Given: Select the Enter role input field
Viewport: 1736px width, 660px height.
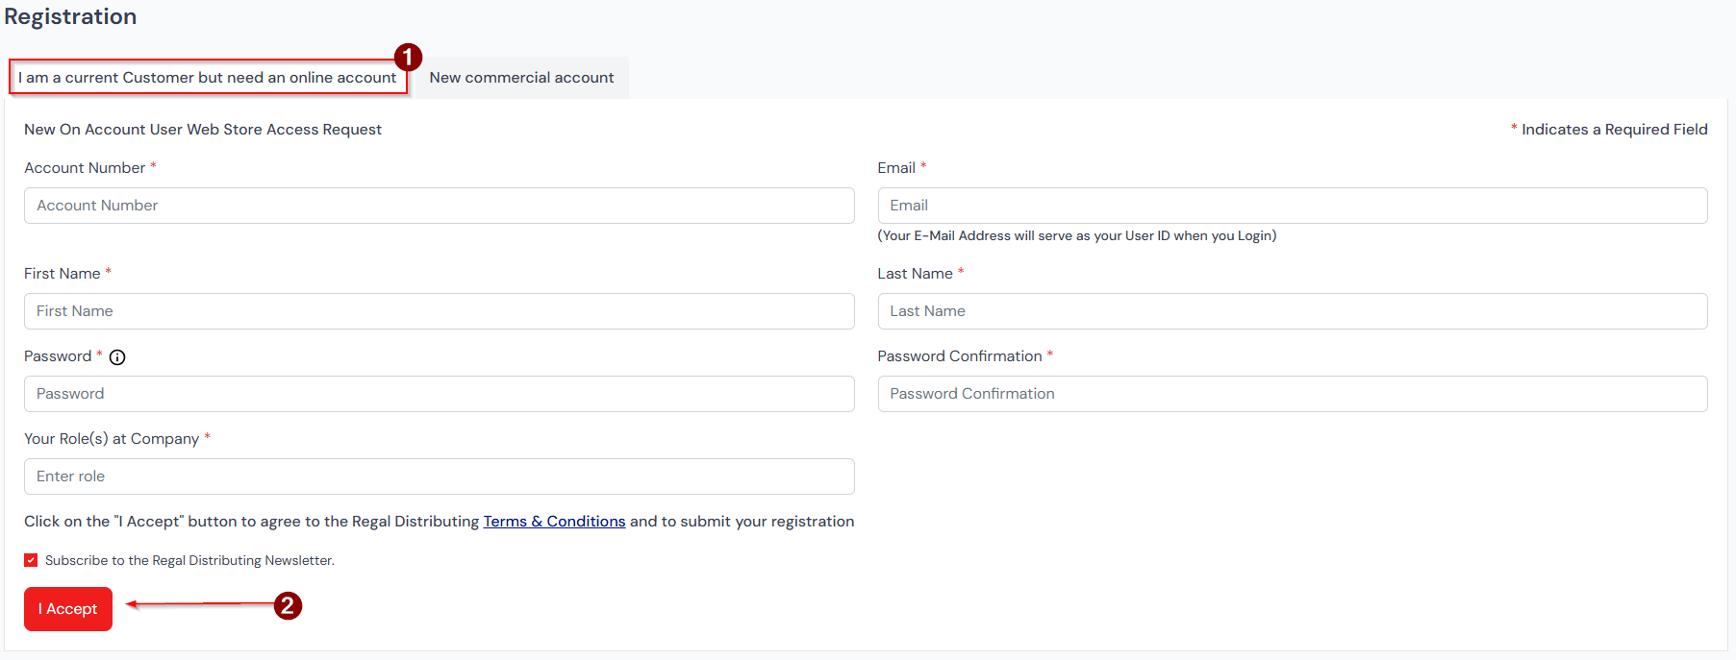Looking at the screenshot, I should pyautogui.click(x=439, y=477).
